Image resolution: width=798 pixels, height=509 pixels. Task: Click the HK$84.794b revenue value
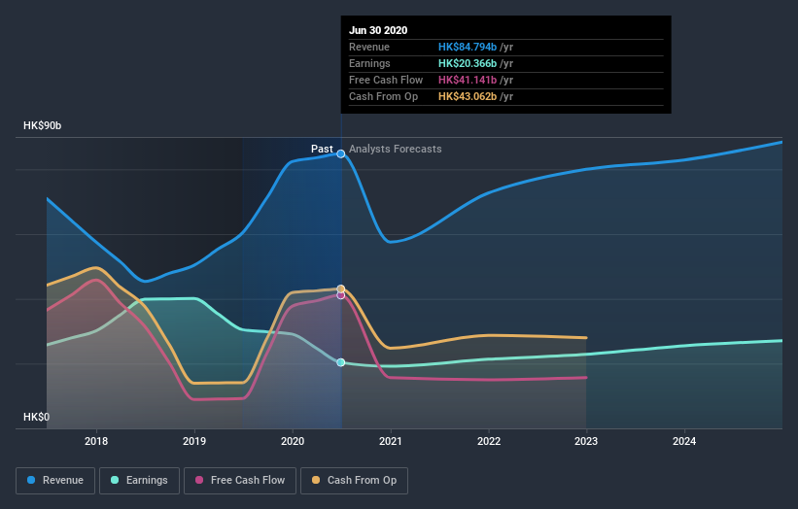(468, 47)
